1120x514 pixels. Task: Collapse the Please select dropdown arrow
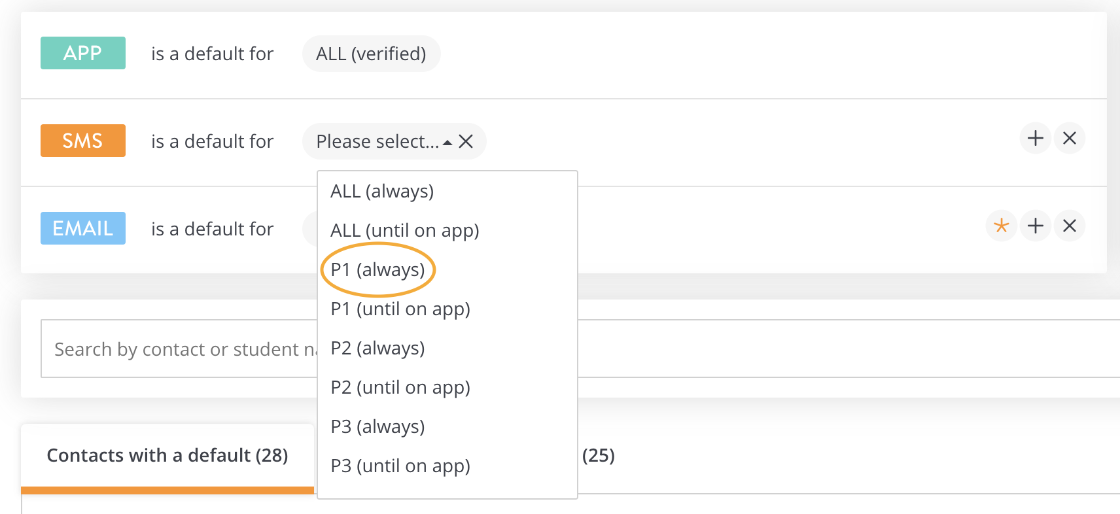[447, 143]
